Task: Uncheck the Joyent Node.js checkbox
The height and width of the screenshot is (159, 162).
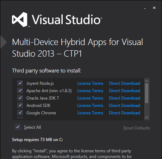Action: pos(20,83)
